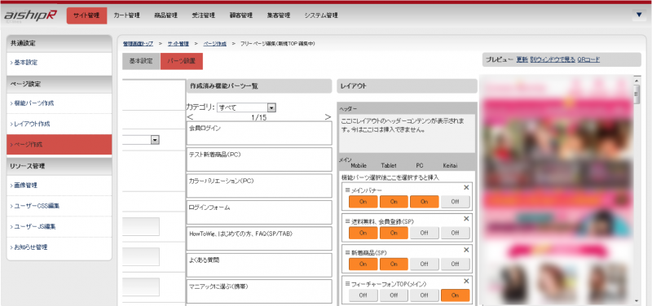Open the カテゴリ dropdown showing すべて
The width and height of the screenshot is (652, 306).
point(247,107)
